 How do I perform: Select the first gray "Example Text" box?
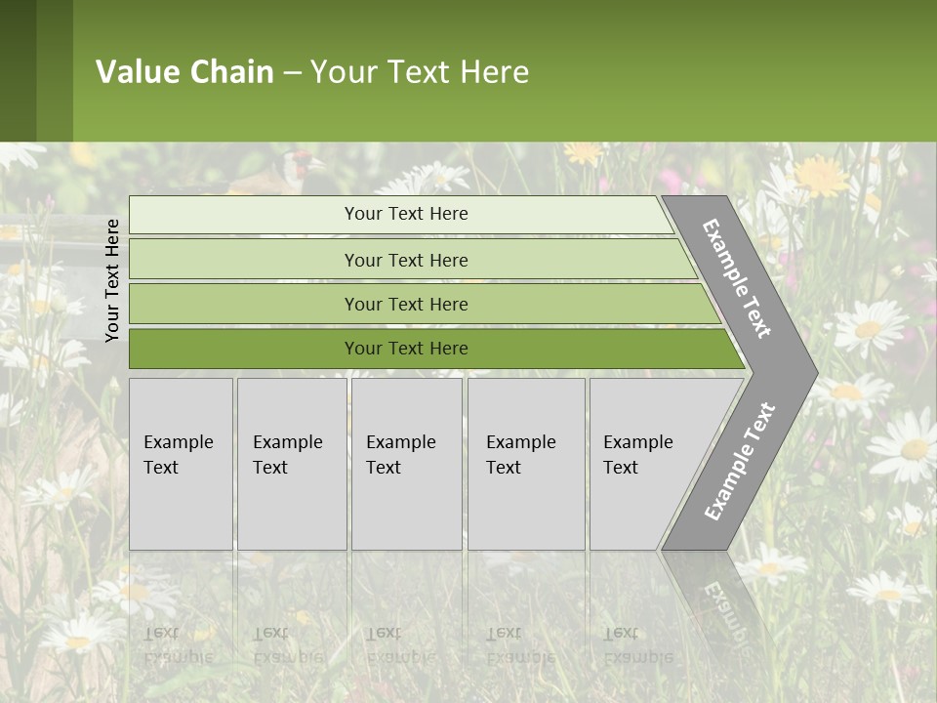tap(181, 464)
